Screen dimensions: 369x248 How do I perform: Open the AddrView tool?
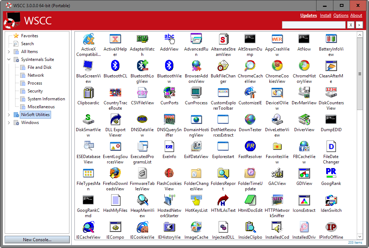[x=169, y=39]
